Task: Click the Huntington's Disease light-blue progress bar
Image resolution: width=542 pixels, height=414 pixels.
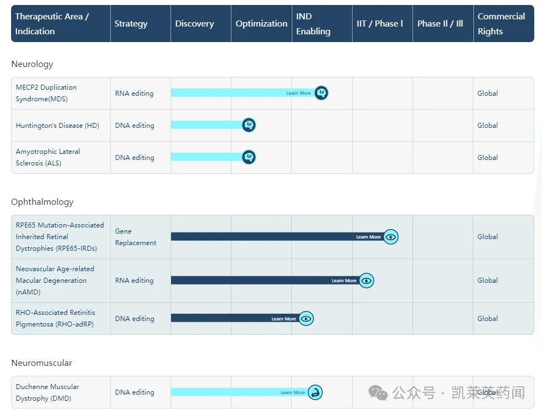Action: click(206, 125)
